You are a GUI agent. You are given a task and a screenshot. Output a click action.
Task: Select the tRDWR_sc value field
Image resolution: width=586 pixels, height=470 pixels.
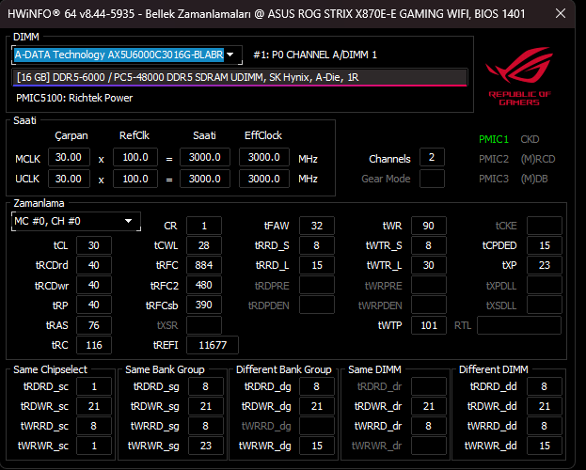94,406
